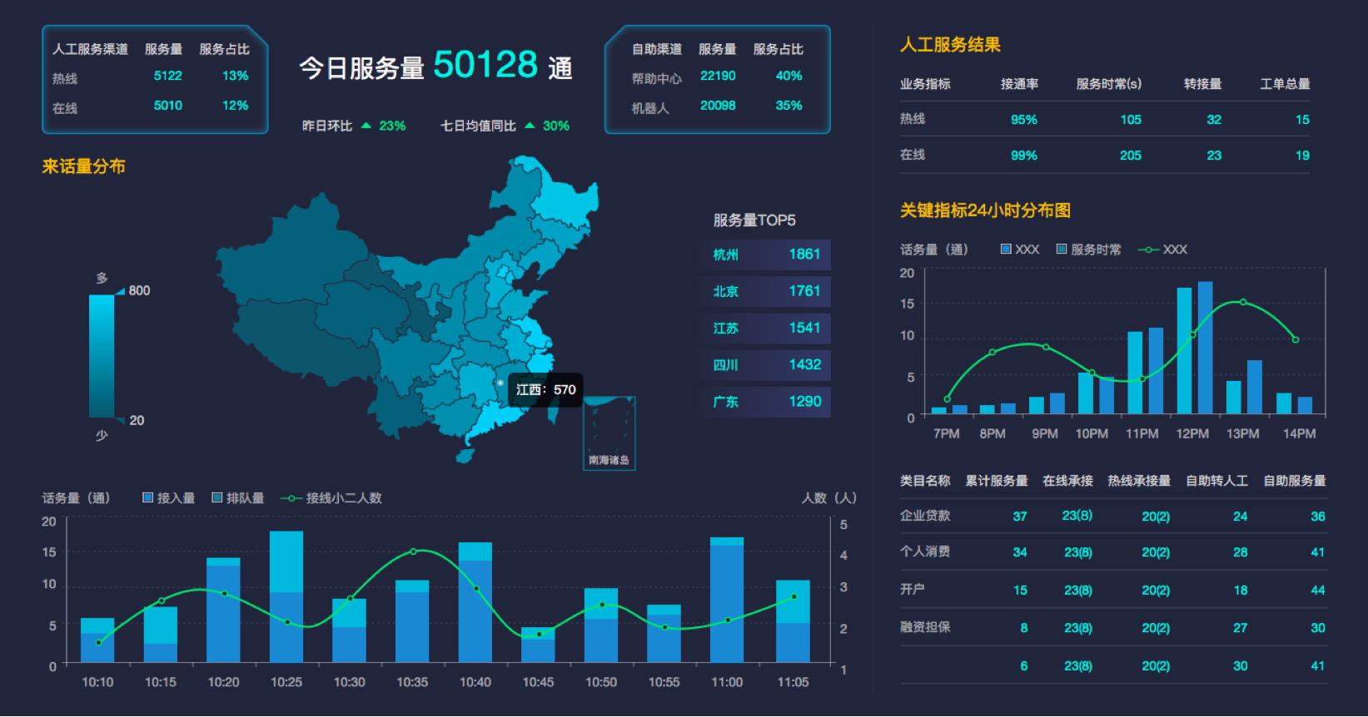
Task: Click the top handle of the map color scale at 800
Action: 120,290
